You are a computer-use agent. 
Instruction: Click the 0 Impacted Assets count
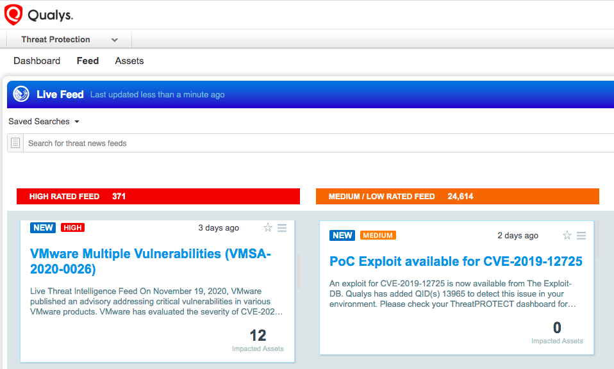557,327
